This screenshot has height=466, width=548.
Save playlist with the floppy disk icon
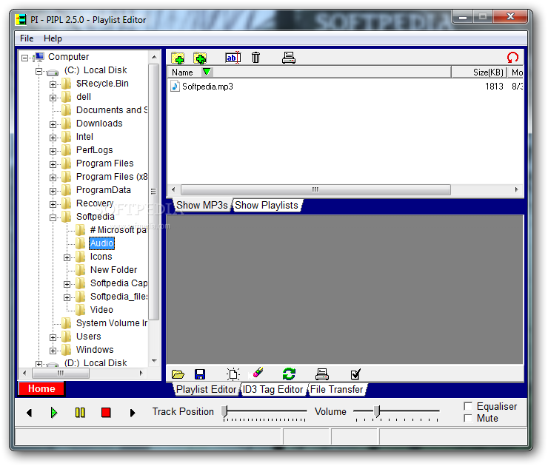(199, 374)
